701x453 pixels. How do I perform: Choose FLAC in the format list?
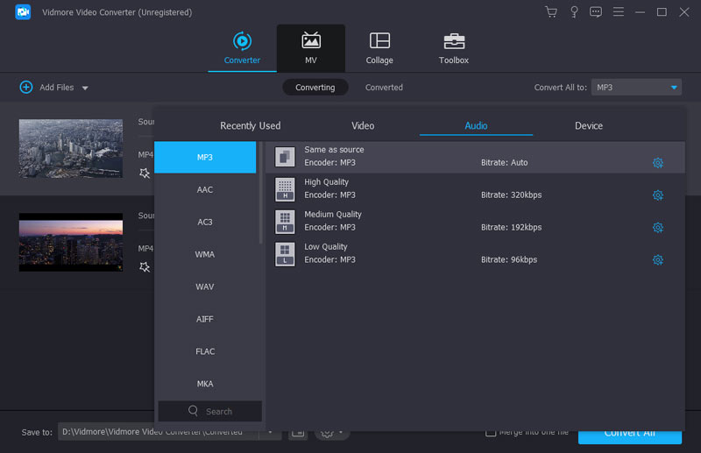205,351
